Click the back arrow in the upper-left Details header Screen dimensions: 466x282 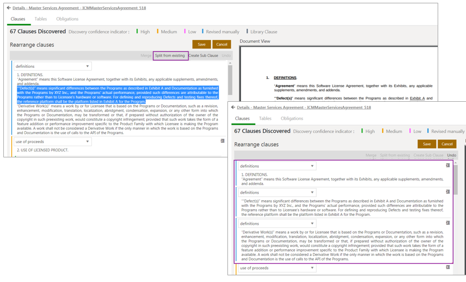8,8
